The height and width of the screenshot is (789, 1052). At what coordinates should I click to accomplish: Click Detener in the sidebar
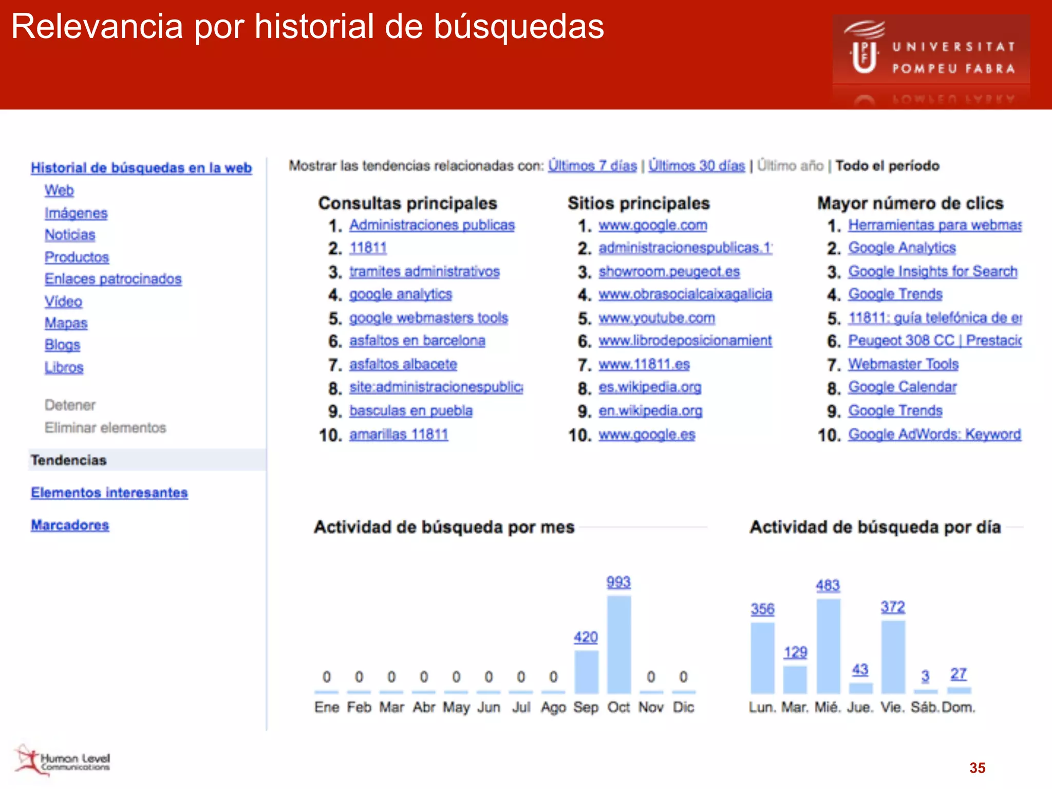[x=70, y=405]
